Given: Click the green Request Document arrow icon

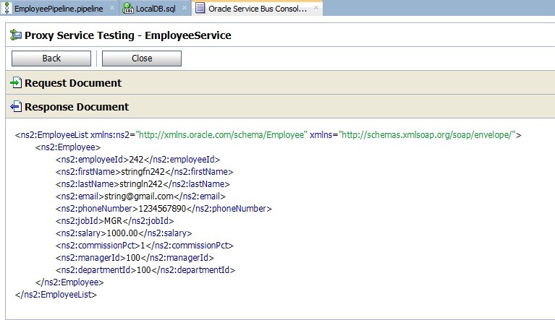Looking at the screenshot, I should click(x=16, y=83).
